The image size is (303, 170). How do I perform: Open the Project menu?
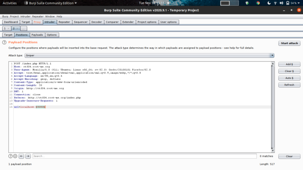pyautogui.click(x=14, y=17)
